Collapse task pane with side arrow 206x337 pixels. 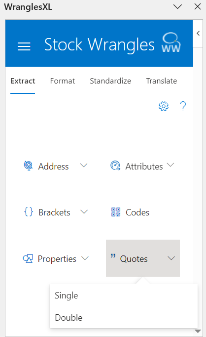click(x=198, y=33)
